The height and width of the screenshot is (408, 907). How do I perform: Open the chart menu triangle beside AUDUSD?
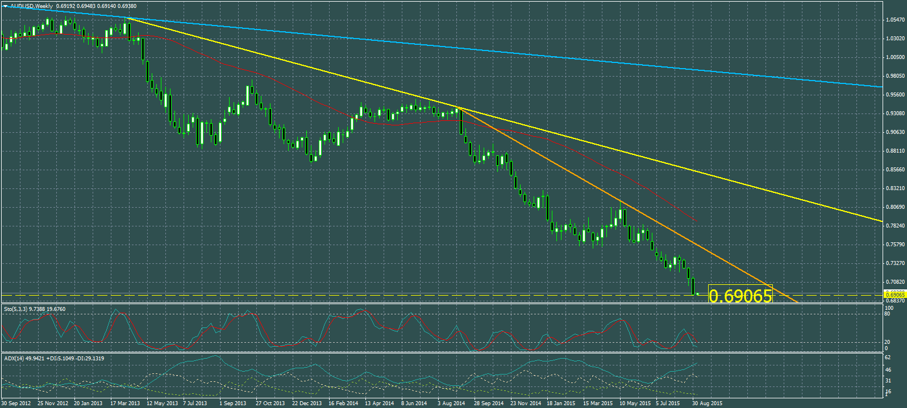click(5, 6)
